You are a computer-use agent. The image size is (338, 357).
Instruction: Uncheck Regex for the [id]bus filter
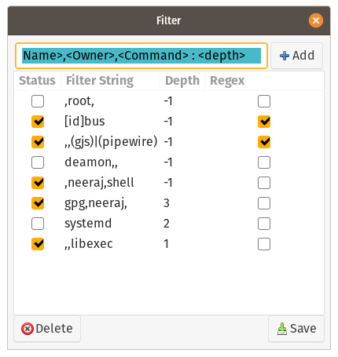[264, 122]
